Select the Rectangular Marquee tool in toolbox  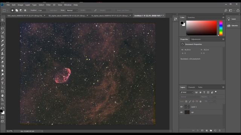point(3,24)
